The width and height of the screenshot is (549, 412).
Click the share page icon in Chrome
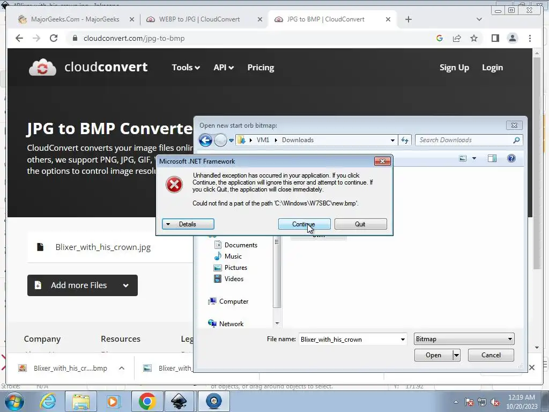(457, 38)
